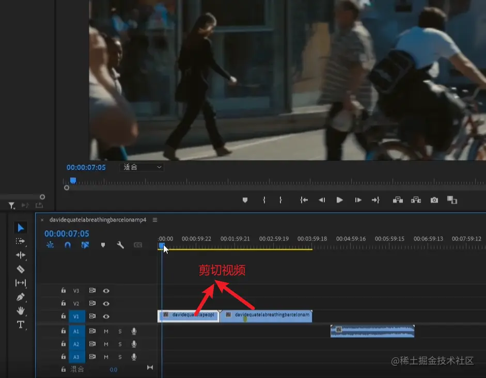Image resolution: width=486 pixels, height=378 pixels.
Task: Select the Hand tool
Action: click(21, 310)
